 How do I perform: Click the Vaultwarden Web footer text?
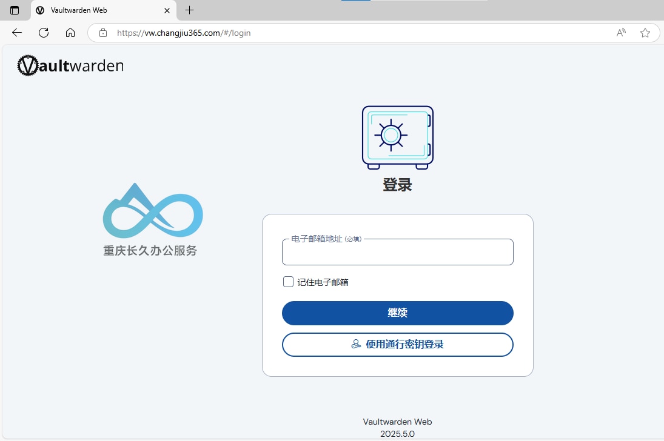pos(397,422)
